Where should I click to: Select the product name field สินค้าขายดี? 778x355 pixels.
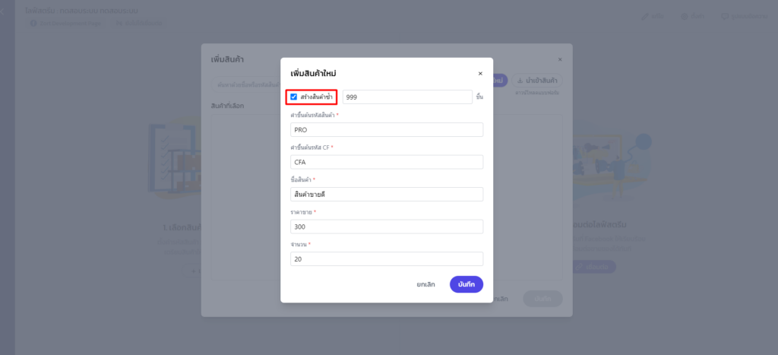click(x=387, y=194)
